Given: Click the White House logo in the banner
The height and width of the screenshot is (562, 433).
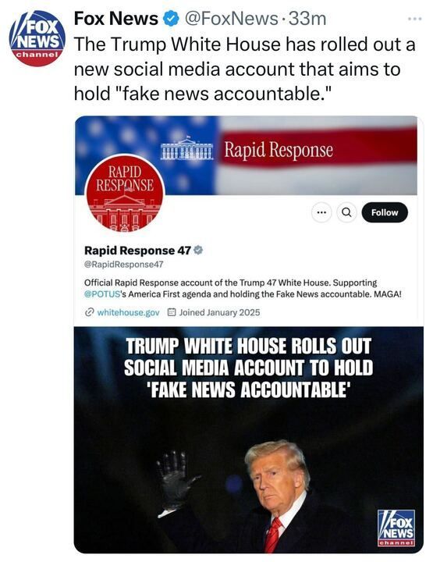Looking at the screenshot, I should [187, 149].
